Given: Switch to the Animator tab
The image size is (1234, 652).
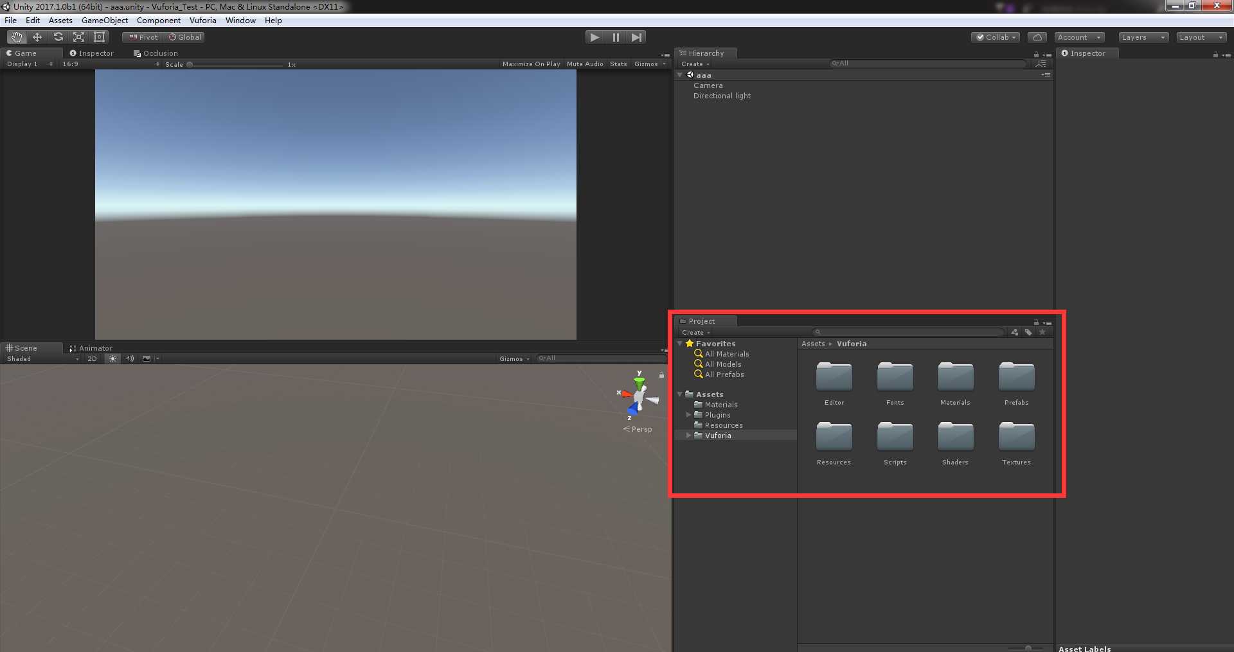Looking at the screenshot, I should click(x=91, y=348).
